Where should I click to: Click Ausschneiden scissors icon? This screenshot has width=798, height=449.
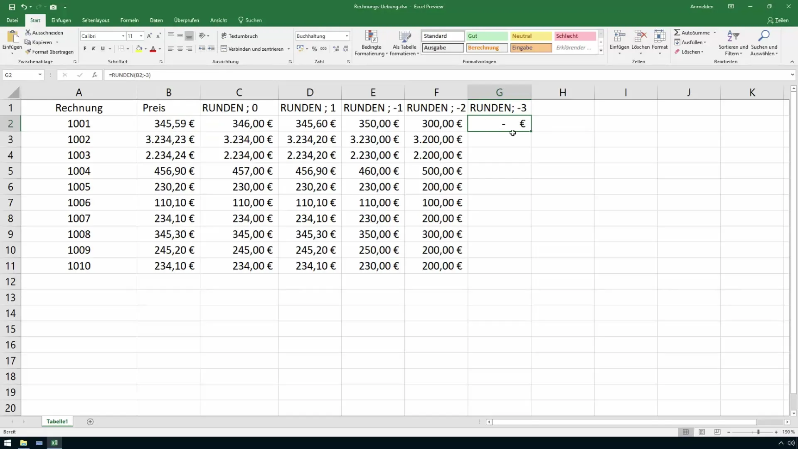pos(28,32)
